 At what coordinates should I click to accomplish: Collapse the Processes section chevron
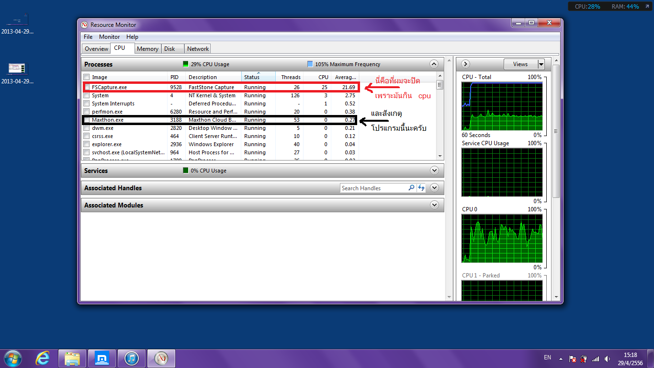point(434,64)
